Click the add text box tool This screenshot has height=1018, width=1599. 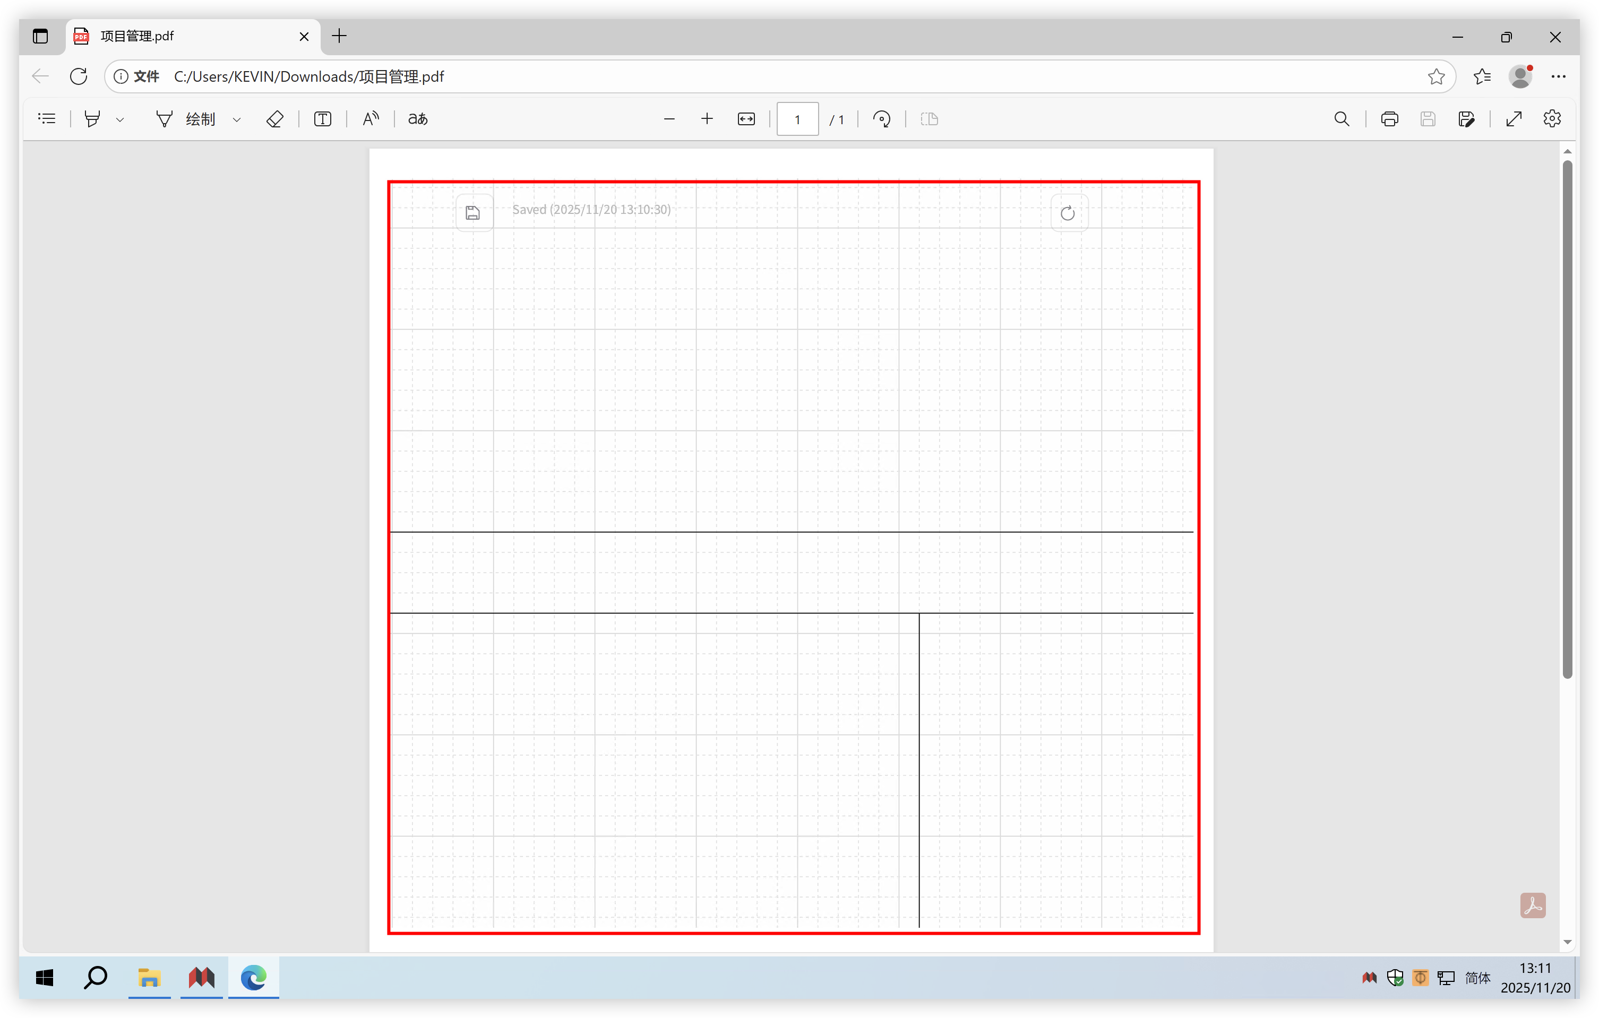(x=323, y=119)
